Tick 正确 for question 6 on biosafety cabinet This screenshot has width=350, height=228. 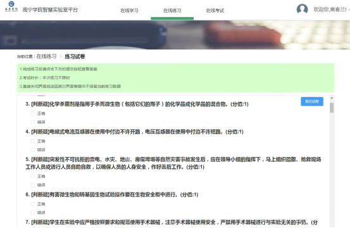click(x=32, y=204)
